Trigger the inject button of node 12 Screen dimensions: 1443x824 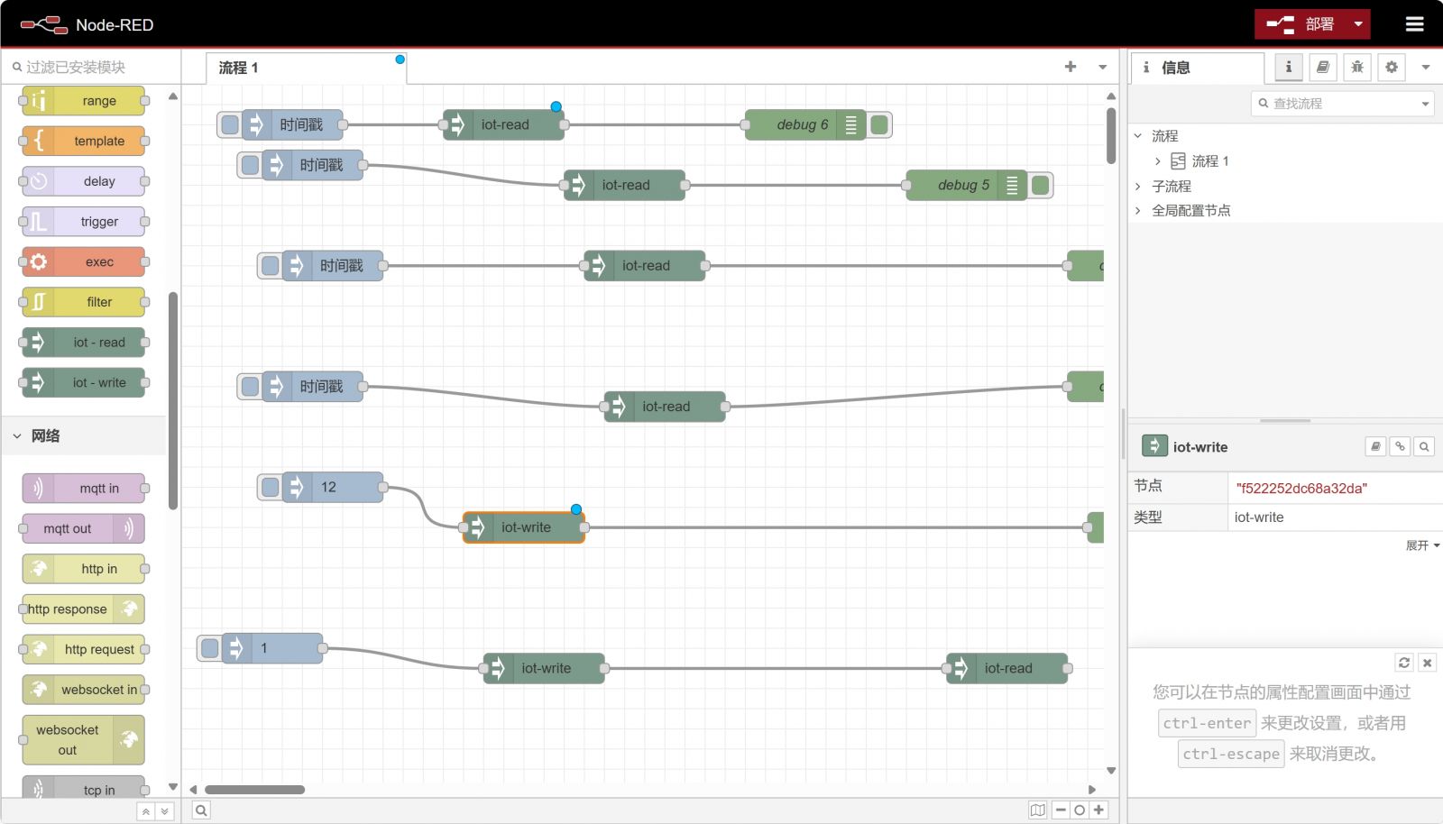(x=271, y=488)
